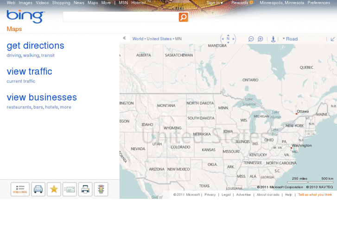The image size is (337, 252).
Task: Click the orange Maps heading
Action: click(14, 29)
